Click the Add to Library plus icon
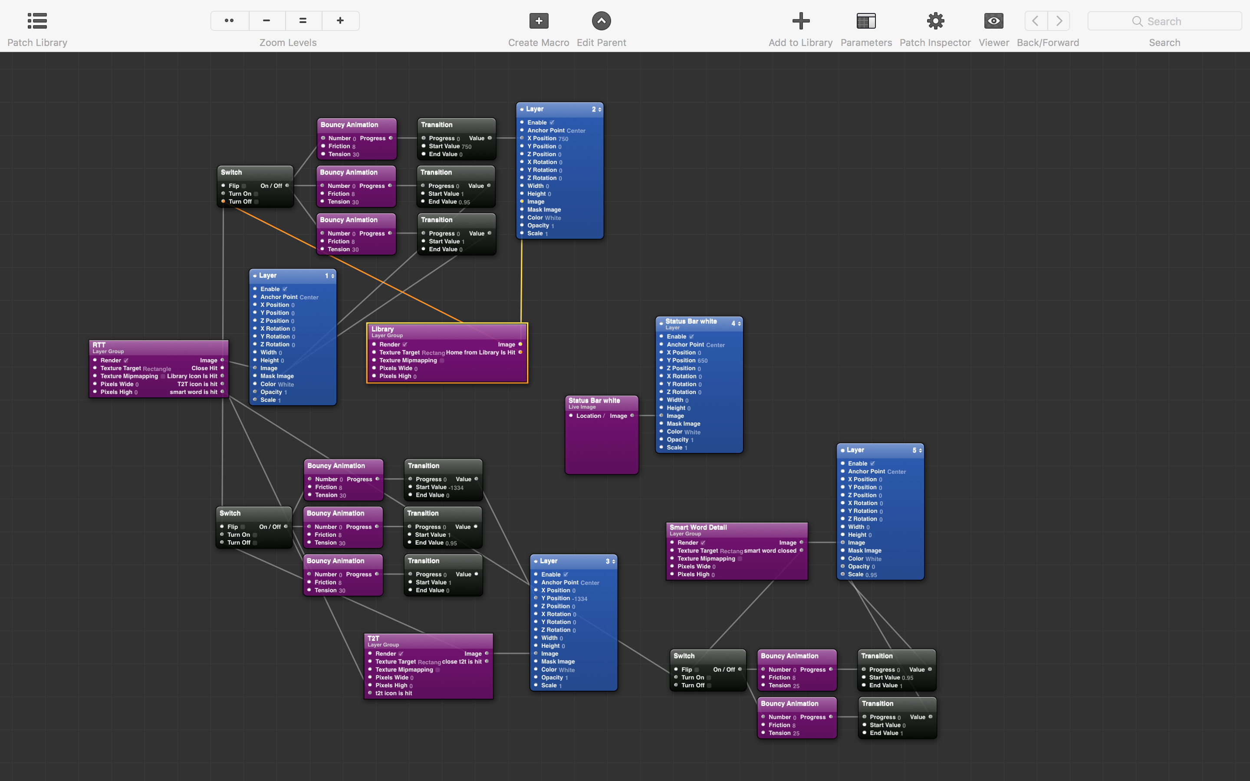Image resolution: width=1250 pixels, height=781 pixels. click(x=800, y=21)
